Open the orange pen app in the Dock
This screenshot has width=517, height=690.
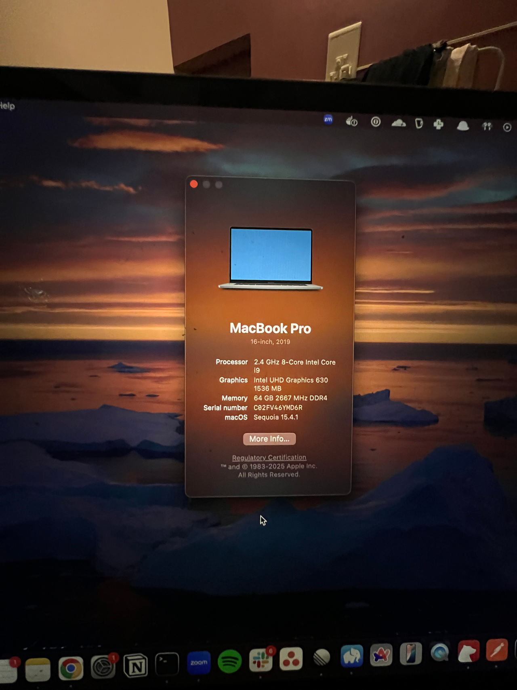click(497, 650)
